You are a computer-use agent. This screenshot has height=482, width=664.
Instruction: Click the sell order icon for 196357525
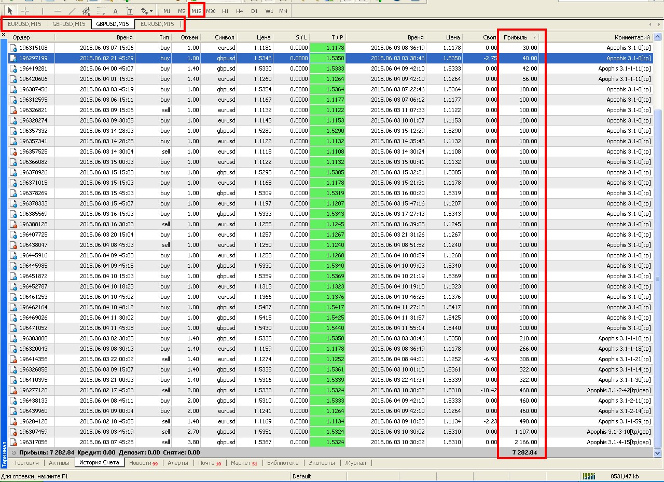click(13, 152)
